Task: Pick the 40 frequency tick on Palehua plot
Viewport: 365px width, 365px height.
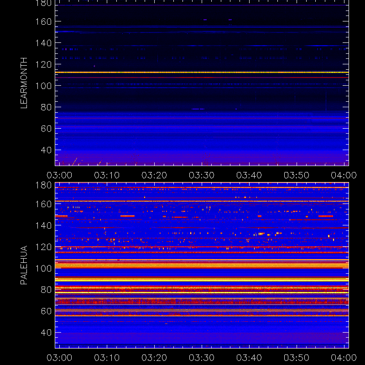Action: point(46,333)
